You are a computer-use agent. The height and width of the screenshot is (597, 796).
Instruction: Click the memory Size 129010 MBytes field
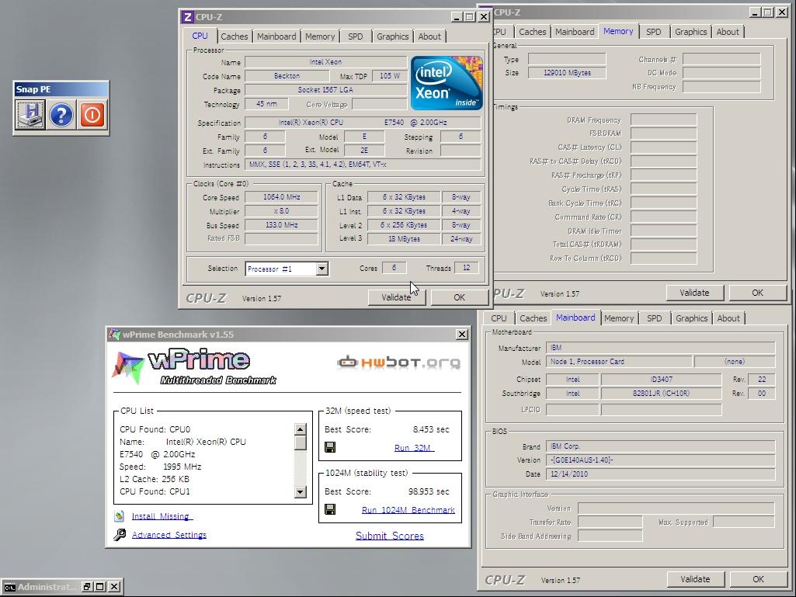coord(567,73)
